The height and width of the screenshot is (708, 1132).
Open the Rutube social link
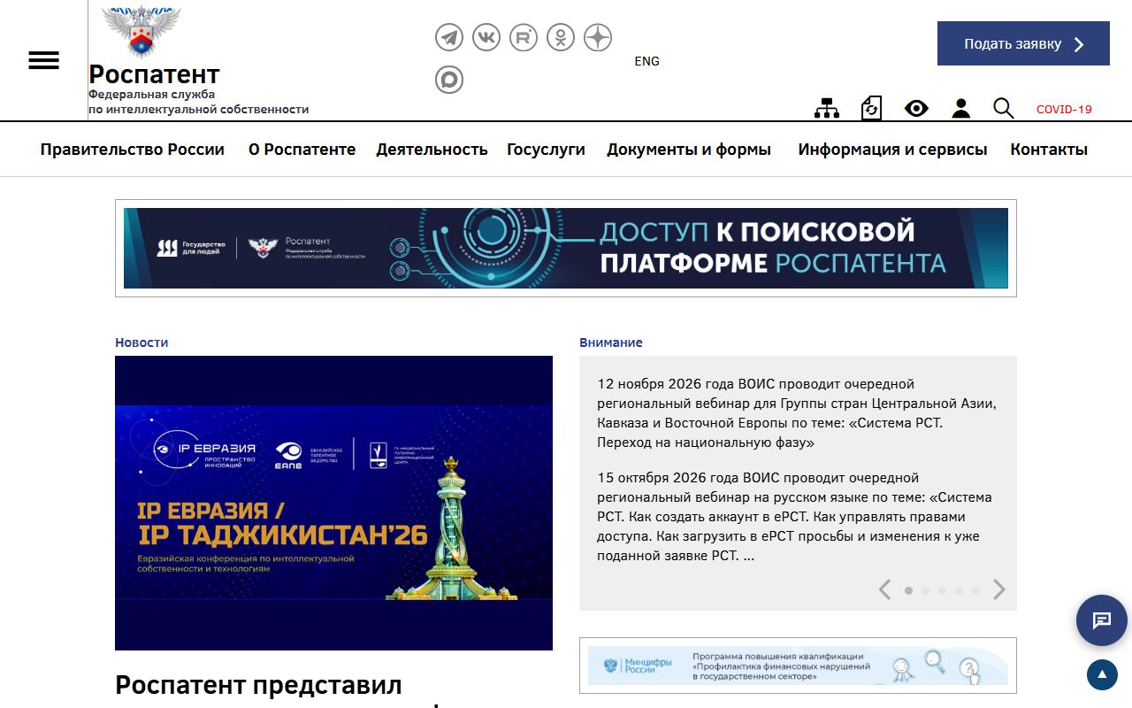[524, 37]
